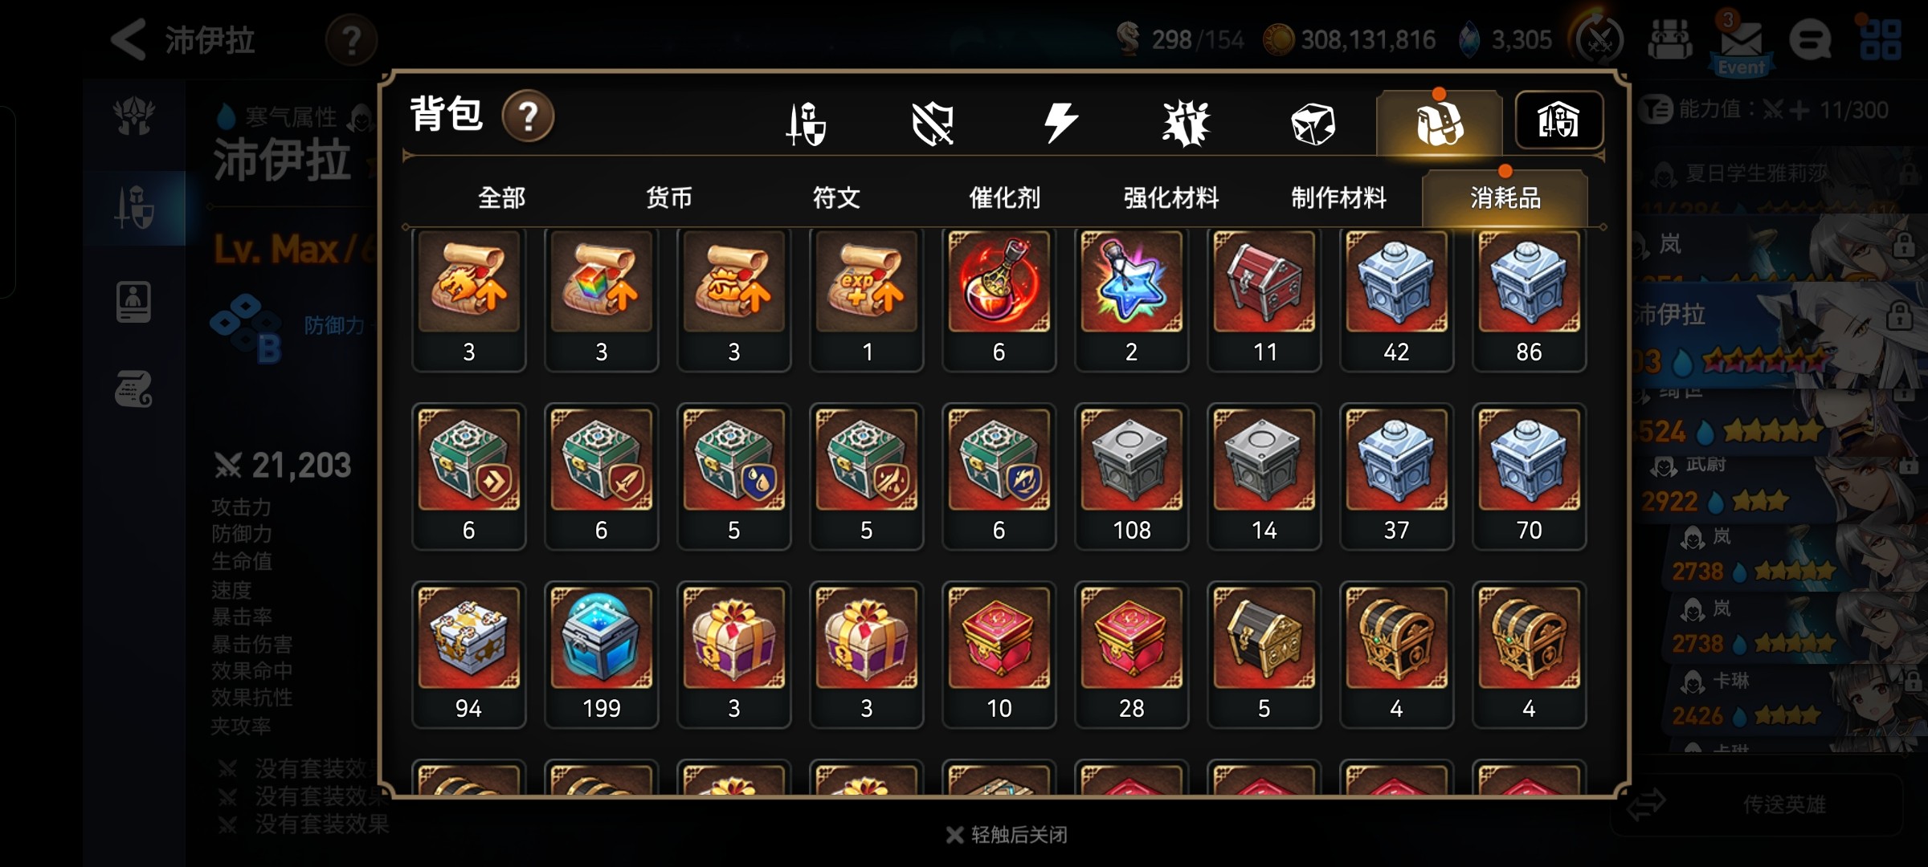Click the backpack help question mark
The height and width of the screenshot is (867, 1928).
pyautogui.click(x=528, y=116)
